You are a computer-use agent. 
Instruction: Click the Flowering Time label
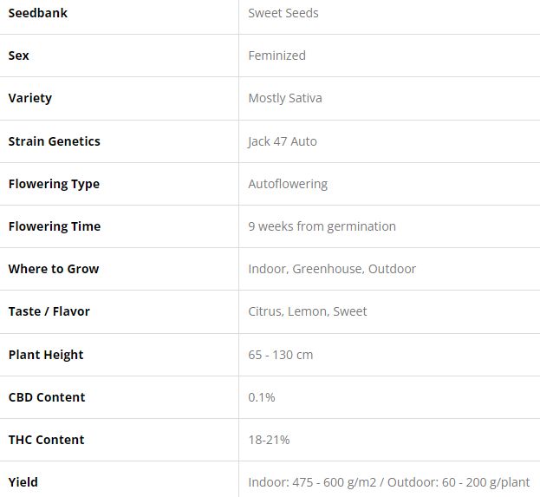[x=54, y=226]
